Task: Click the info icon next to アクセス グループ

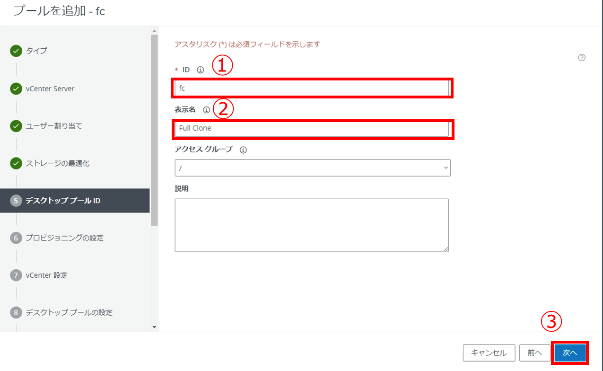Action: click(244, 150)
